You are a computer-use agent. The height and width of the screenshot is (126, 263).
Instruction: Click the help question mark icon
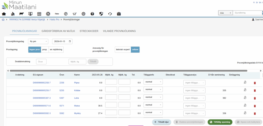92,14
